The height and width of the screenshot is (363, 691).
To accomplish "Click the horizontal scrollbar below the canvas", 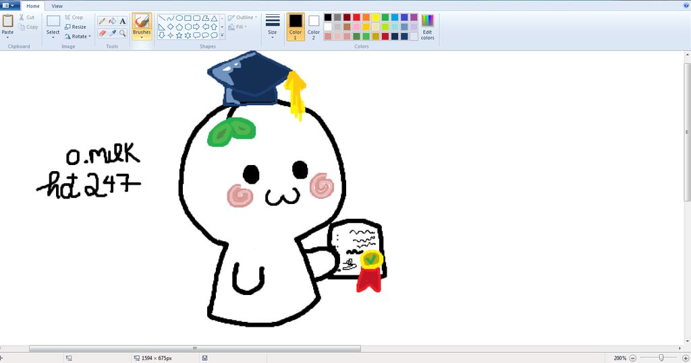I will [195, 348].
